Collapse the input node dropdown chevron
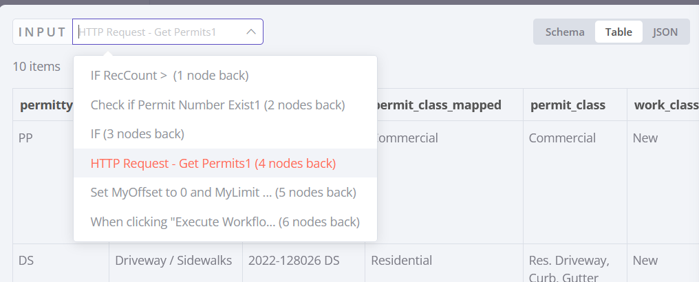The image size is (699, 282). (250, 32)
